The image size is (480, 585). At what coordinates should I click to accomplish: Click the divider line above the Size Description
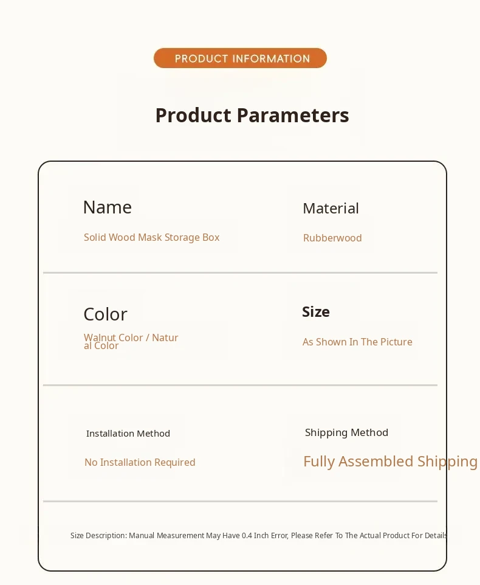(240, 501)
